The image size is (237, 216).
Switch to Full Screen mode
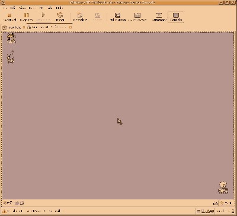tap(118, 17)
